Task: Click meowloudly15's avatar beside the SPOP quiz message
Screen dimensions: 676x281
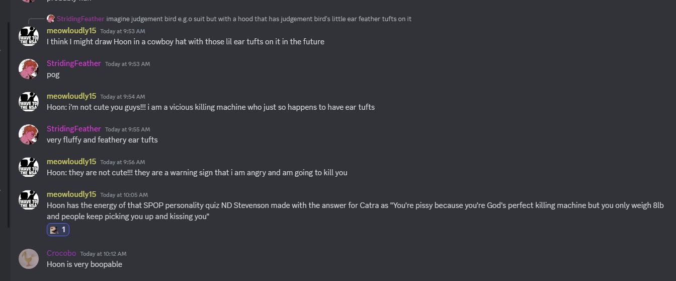Action: click(x=29, y=200)
